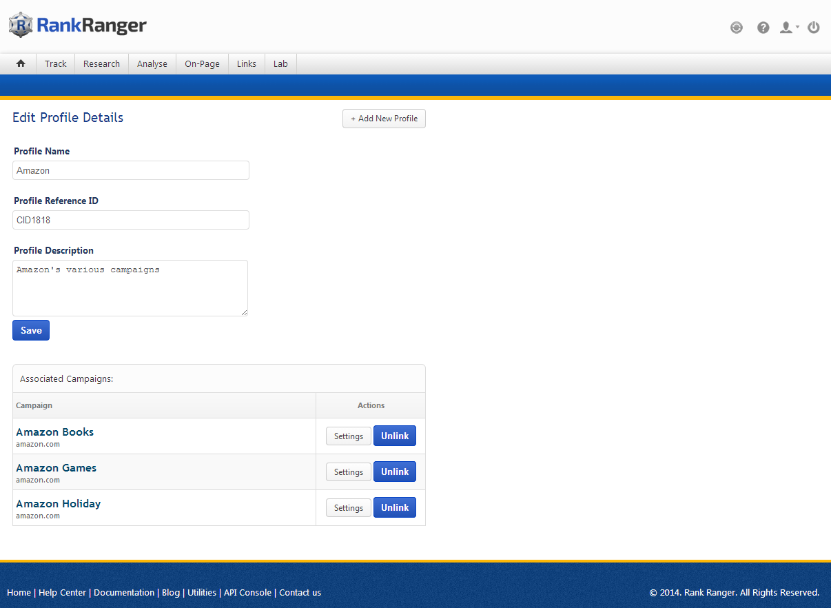
Task: Click inside the Profile Description textarea
Action: 130,288
